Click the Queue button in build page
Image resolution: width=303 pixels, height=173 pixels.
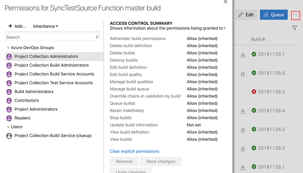[274, 15]
